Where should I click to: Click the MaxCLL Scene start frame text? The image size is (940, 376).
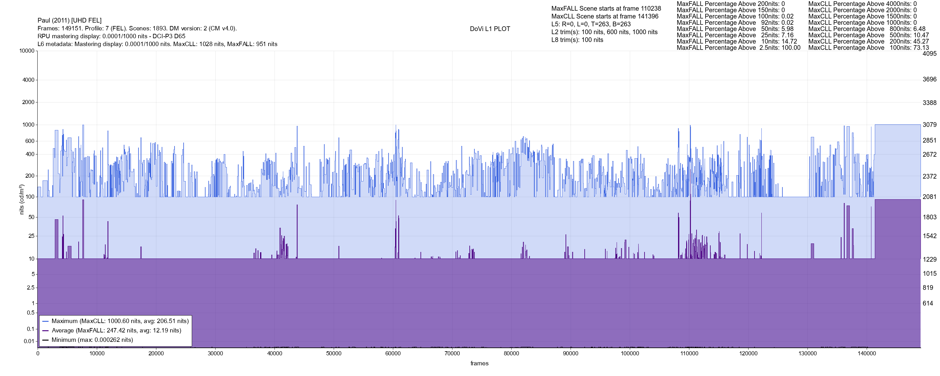click(x=605, y=16)
